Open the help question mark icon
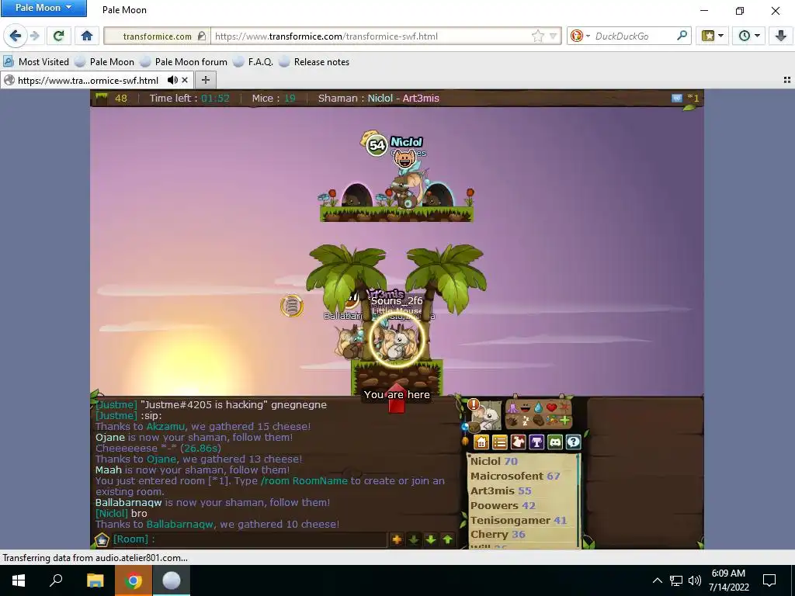Screen dimensions: 795x596 (x=574, y=442)
